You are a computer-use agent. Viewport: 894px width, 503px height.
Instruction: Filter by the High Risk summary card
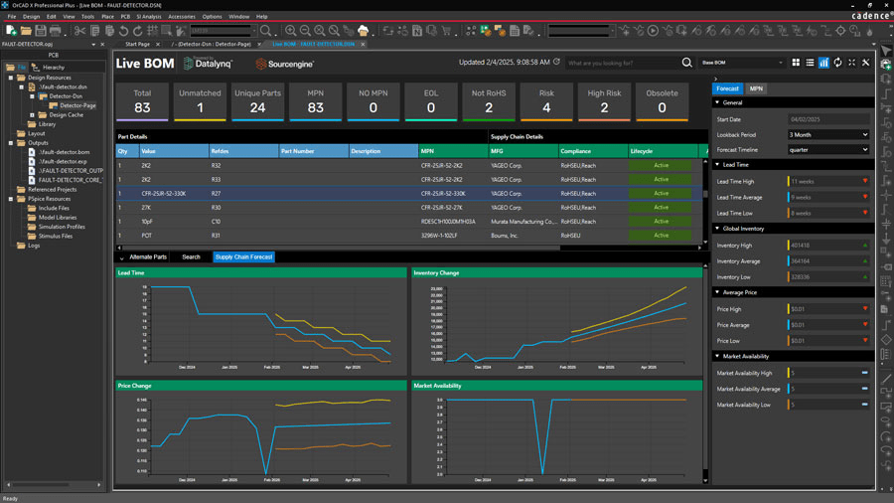tap(604, 102)
